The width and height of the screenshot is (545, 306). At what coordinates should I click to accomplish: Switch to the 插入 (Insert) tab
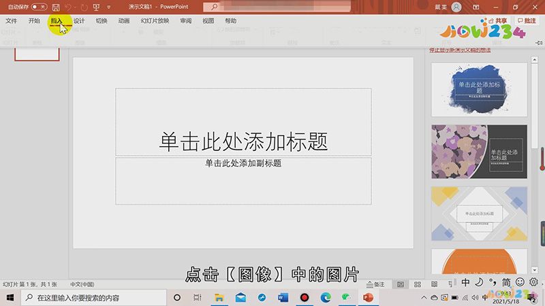pyautogui.click(x=57, y=21)
